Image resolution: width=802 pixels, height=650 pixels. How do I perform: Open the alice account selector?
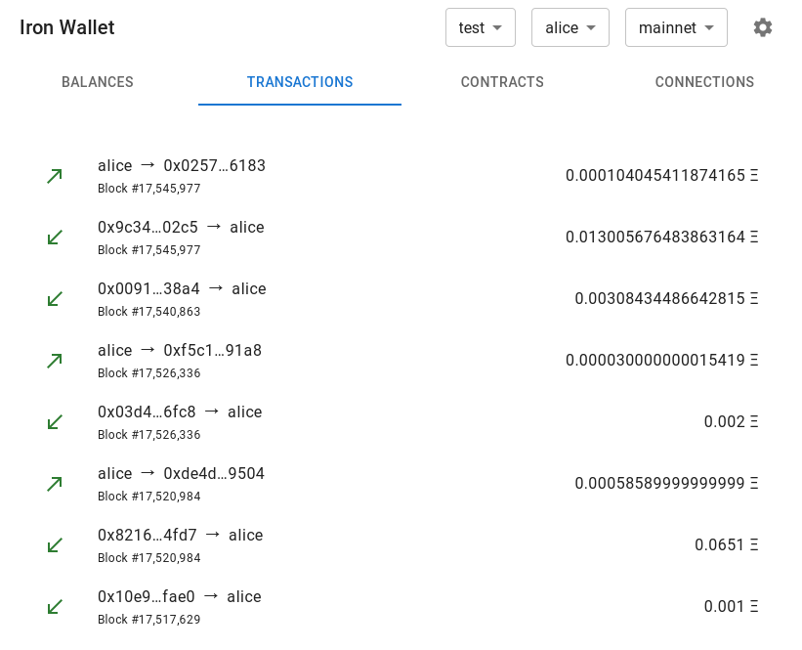pyautogui.click(x=570, y=27)
